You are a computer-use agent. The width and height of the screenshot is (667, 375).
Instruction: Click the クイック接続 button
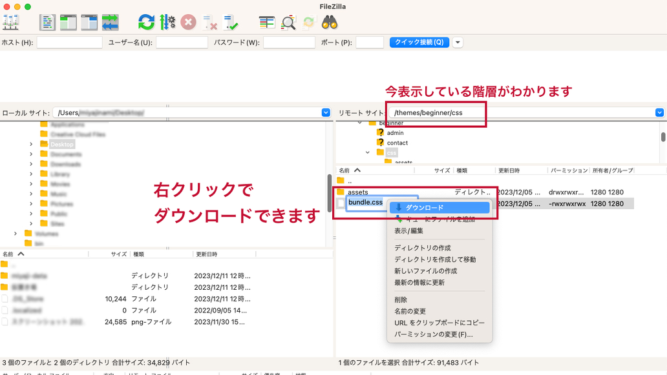click(419, 43)
